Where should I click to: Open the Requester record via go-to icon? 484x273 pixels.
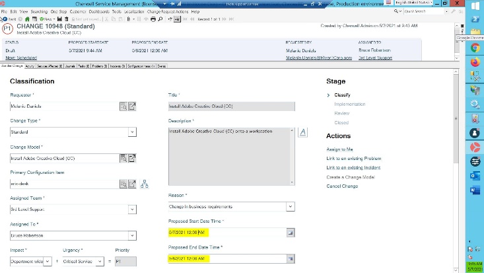pyautogui.click(x=132, y=106)
